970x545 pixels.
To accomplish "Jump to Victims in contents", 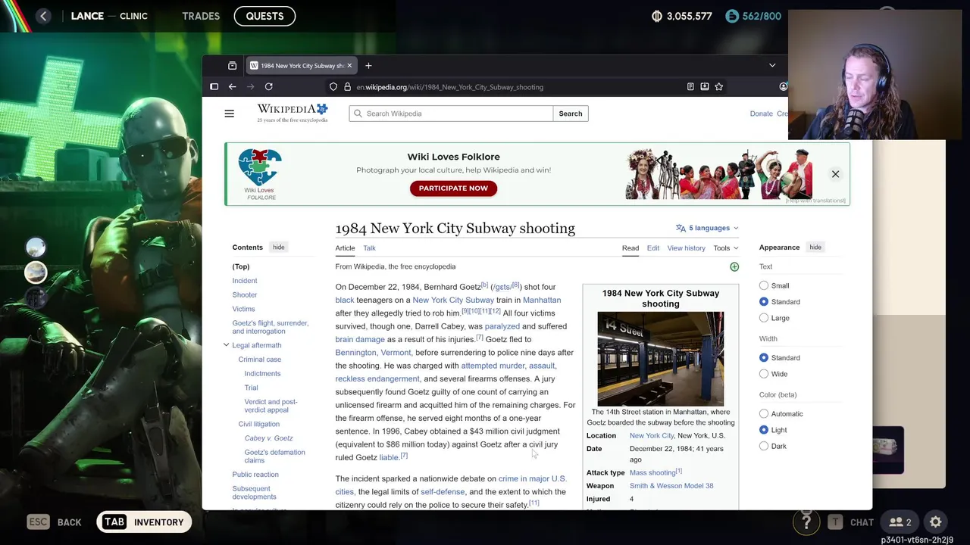I will pyautogui.click(x=243, y=309).
